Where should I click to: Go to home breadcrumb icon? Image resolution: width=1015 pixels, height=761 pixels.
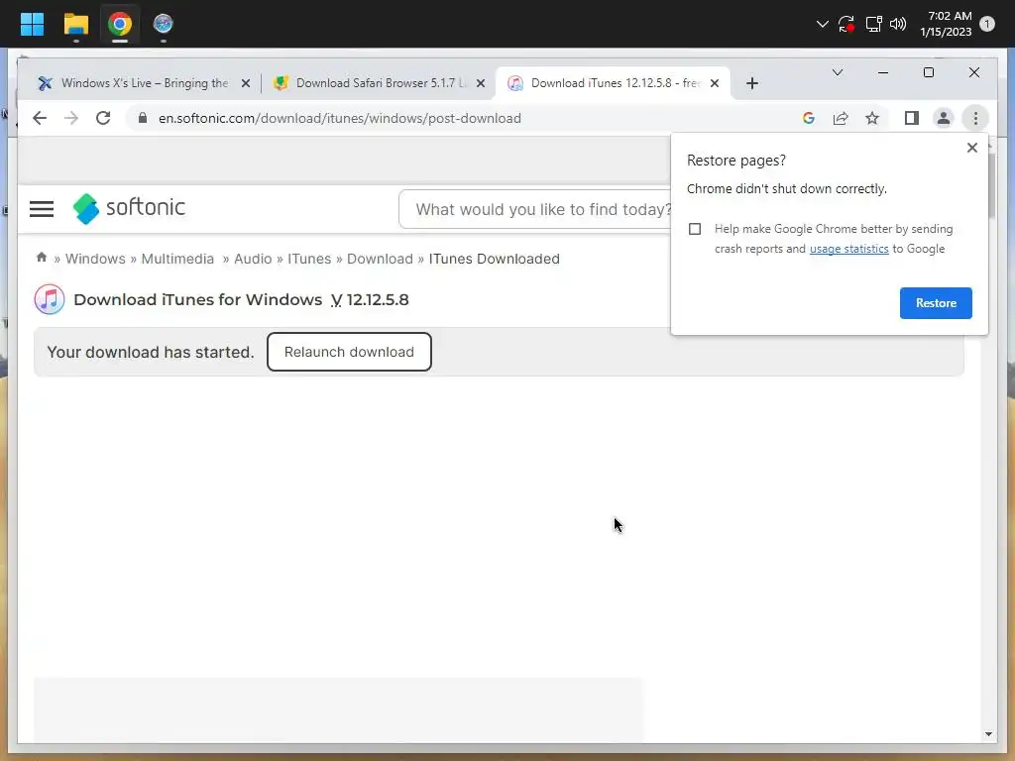[x=42, y=257]
